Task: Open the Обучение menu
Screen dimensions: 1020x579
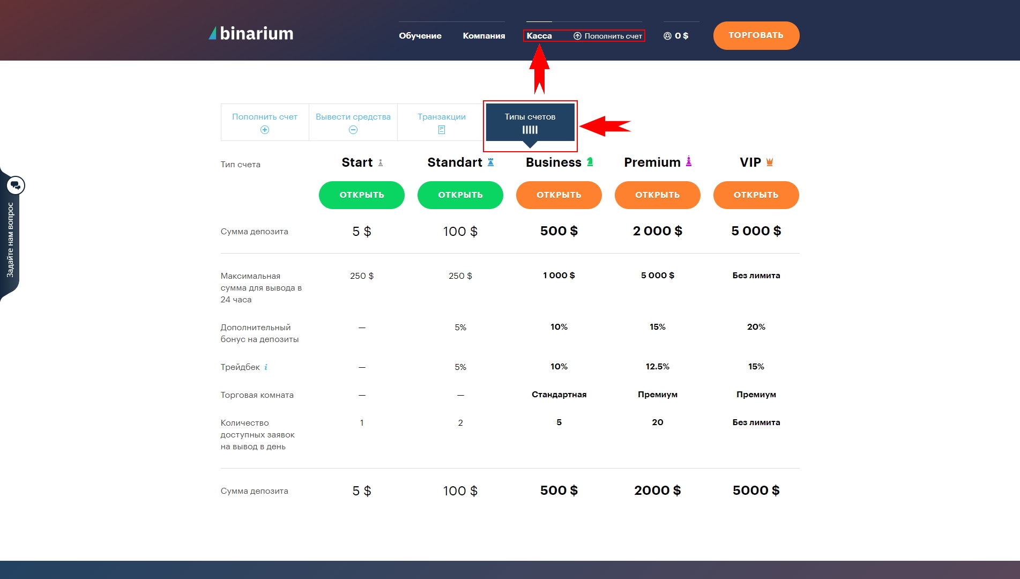Action: [420, 36]
